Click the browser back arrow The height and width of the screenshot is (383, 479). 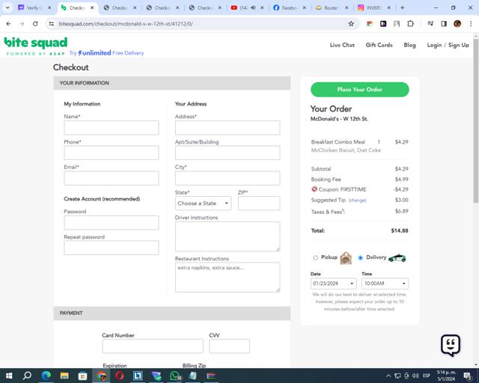[8, 23]
